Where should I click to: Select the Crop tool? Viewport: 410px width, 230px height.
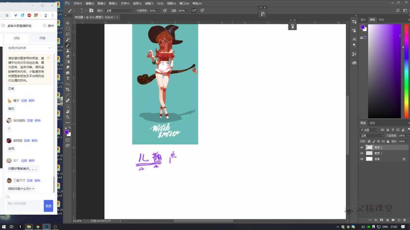point(68,89)
